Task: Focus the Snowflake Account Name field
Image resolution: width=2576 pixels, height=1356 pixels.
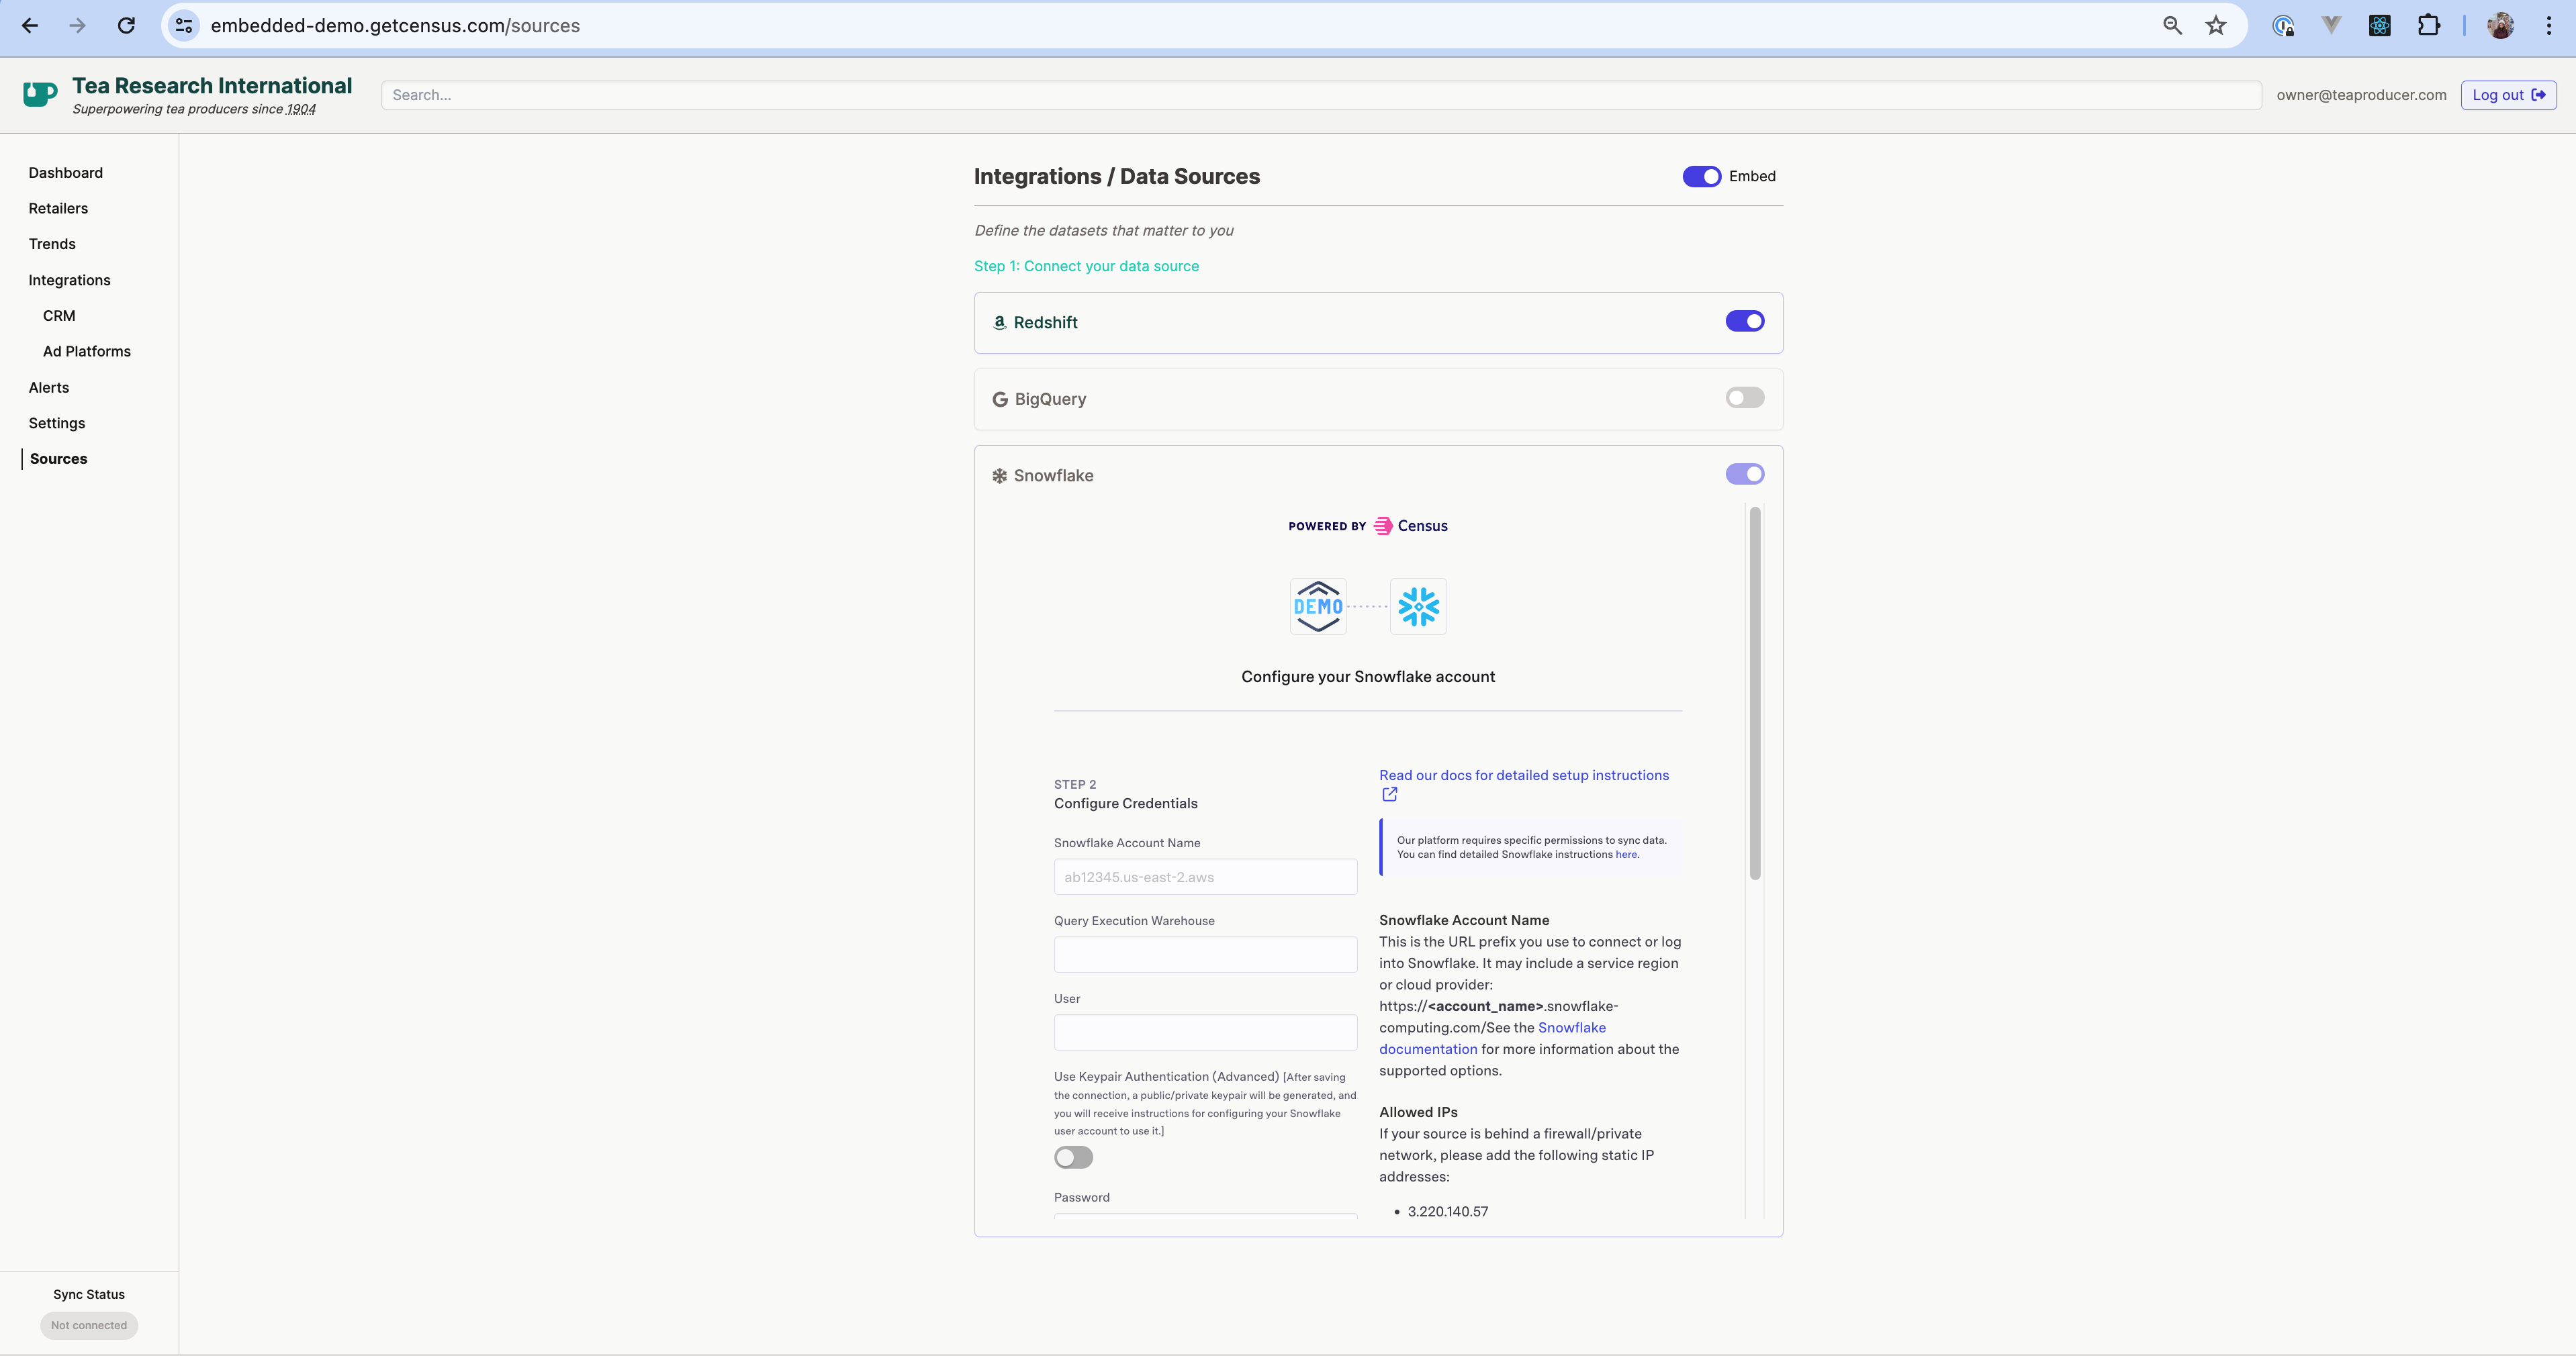Action: pos(1205,877)
